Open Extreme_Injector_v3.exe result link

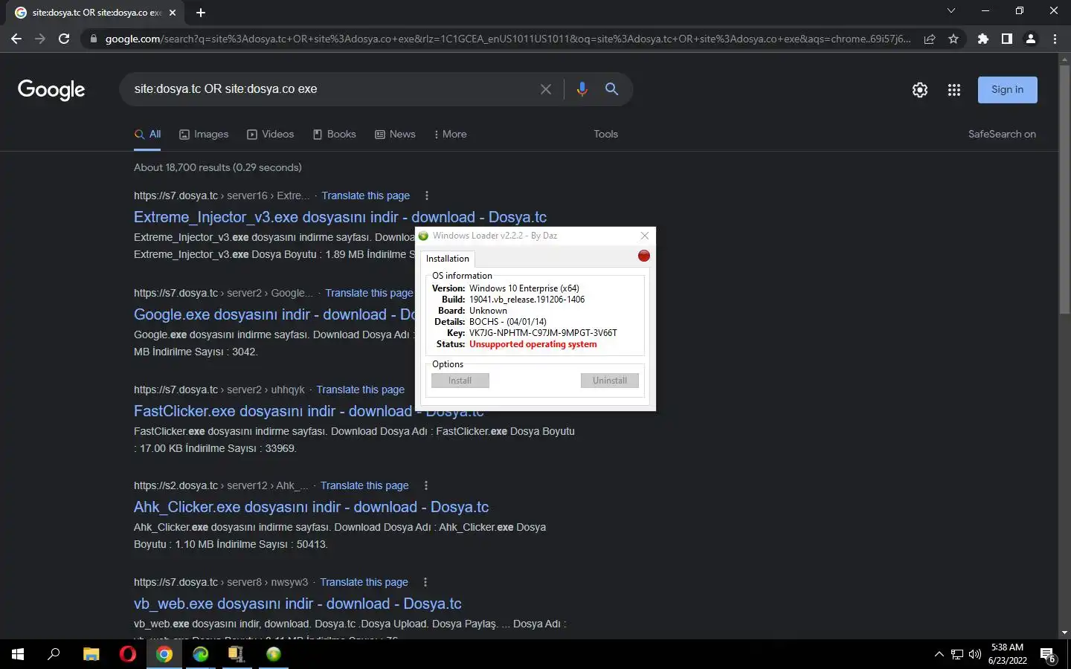coord(340,217)
